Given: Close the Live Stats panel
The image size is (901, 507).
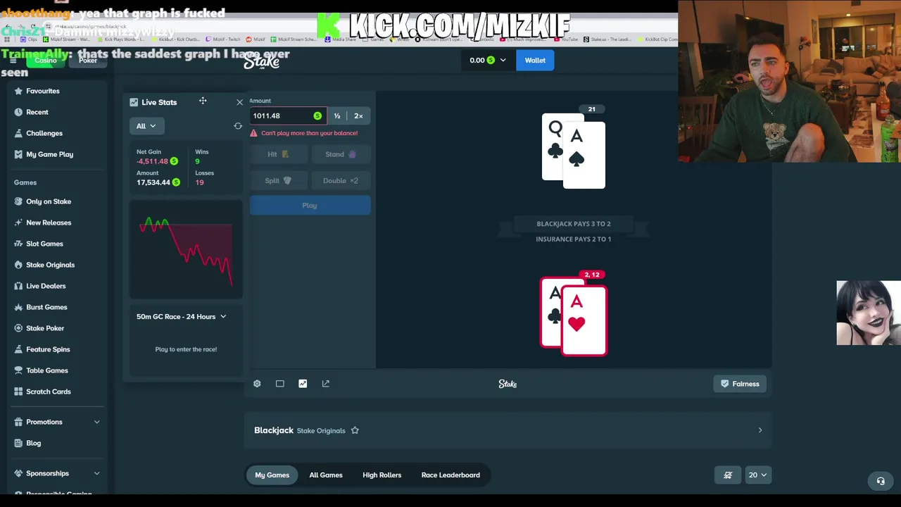Looking at the screenshot, I should 239,102.
